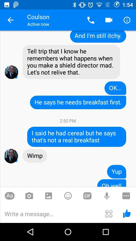
Task: Open conversation info details
Action: point(127,20)
